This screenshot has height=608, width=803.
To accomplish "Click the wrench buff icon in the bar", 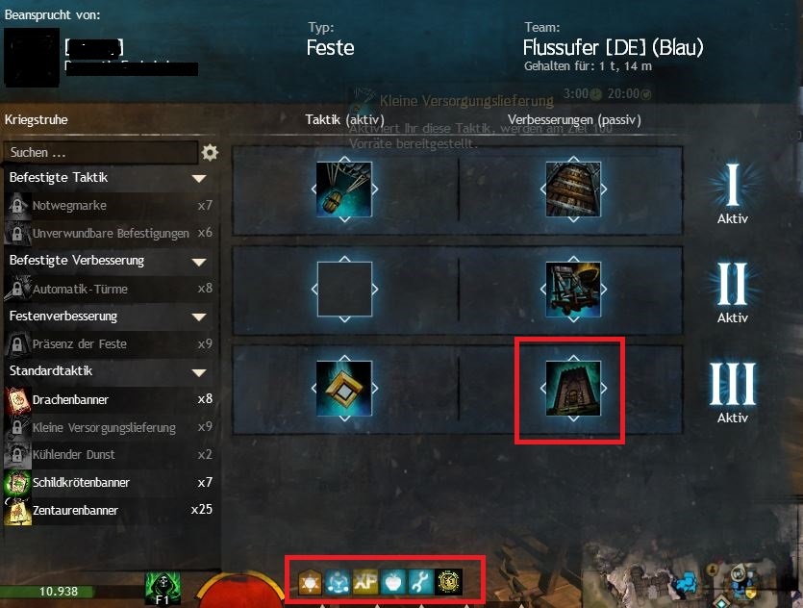I will tap(420, 582).
